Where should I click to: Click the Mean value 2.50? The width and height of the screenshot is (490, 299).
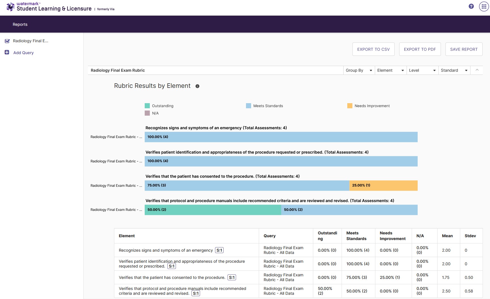pyautogui.click(x=446, y=291)
